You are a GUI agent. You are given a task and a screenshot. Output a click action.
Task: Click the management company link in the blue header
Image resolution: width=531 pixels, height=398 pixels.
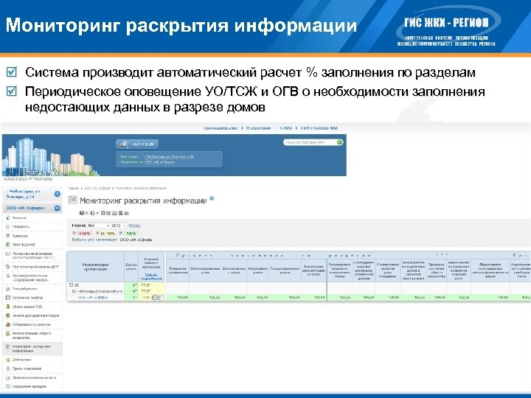coord(159,162)
